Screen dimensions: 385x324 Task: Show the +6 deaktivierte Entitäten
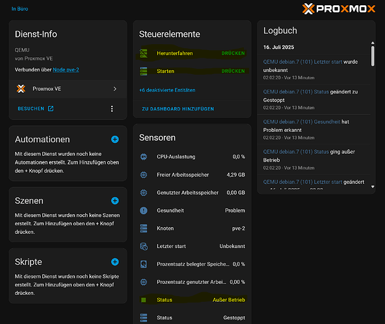(x=167, y=90)
